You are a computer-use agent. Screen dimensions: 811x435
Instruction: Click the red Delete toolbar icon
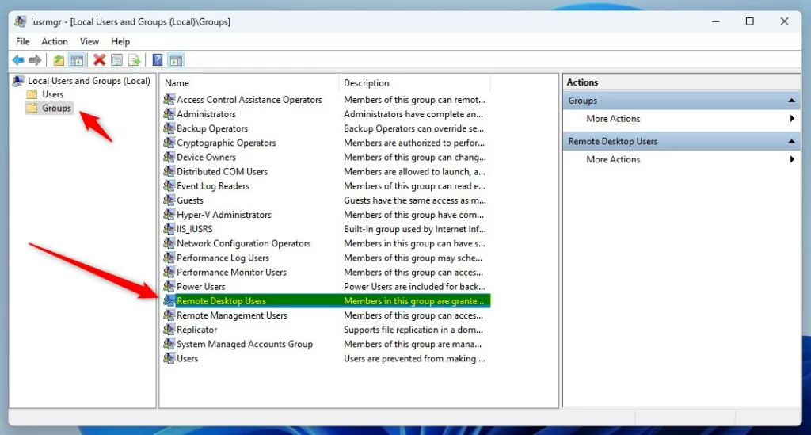99,60
